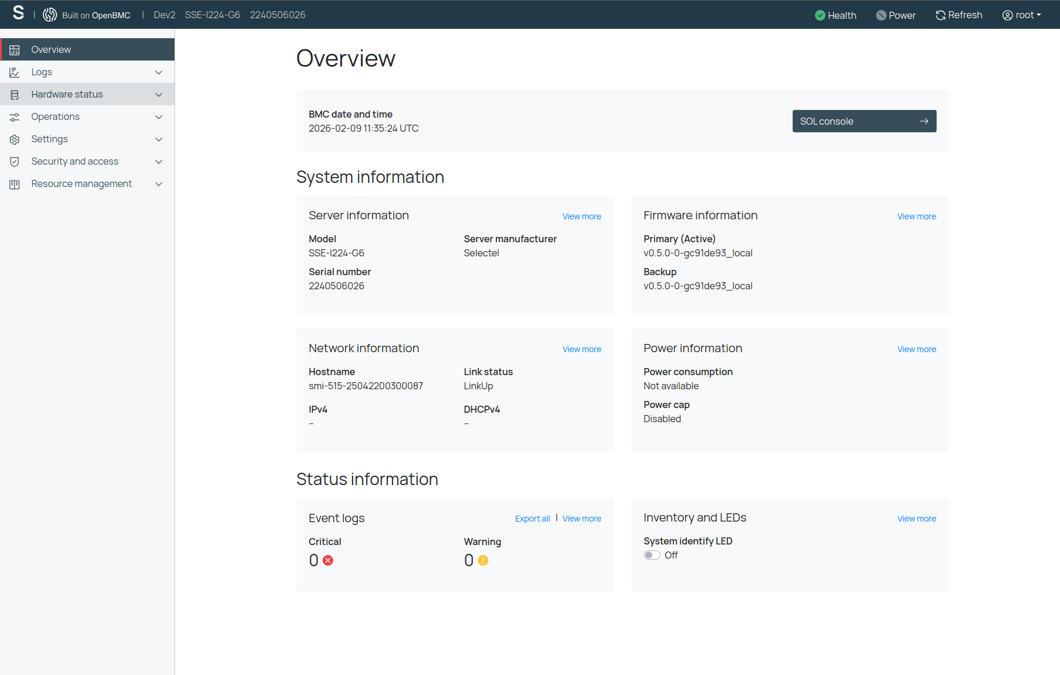Toggle the System identify LED switch
This screenshot has height=675, width=1060.
(x=652, y=555)
